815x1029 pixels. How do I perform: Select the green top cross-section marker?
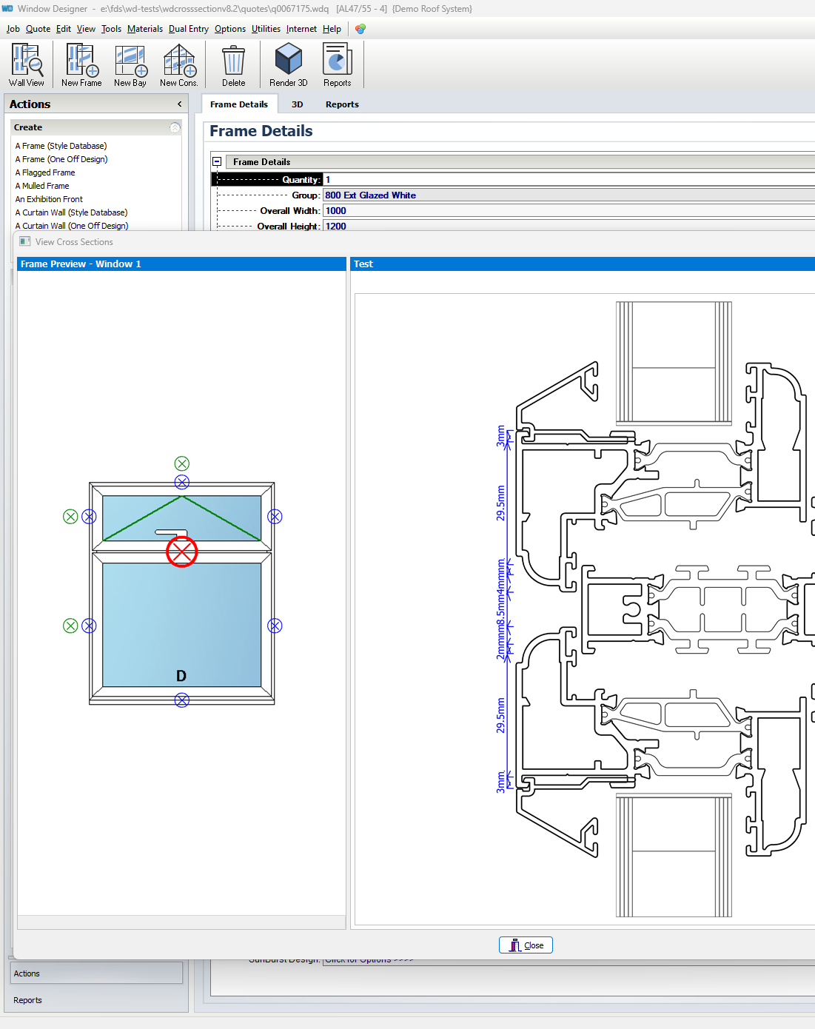pos(182,463)
